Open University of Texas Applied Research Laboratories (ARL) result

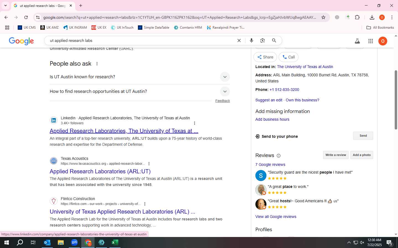[x=122, y=212]
